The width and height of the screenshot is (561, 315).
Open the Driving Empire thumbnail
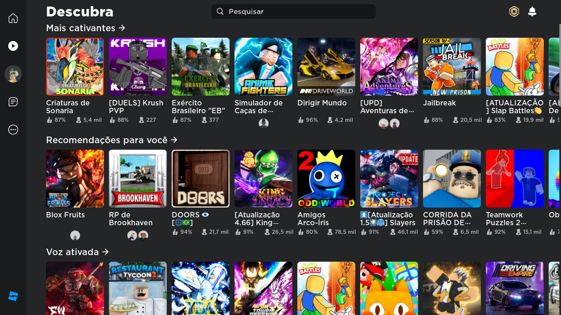click(515, 288)
